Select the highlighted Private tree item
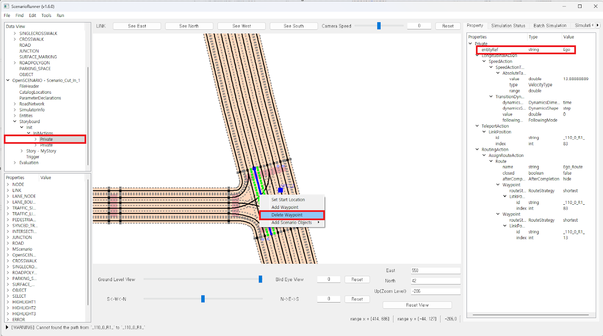The height and width of the screenshot is (336, 603). tap(46, 139)
